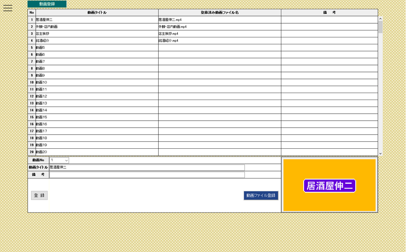The height and width of the screenshot is (252, 406).
Task: Select the 動画登録 tab
Action: click(x=47, y=4)
